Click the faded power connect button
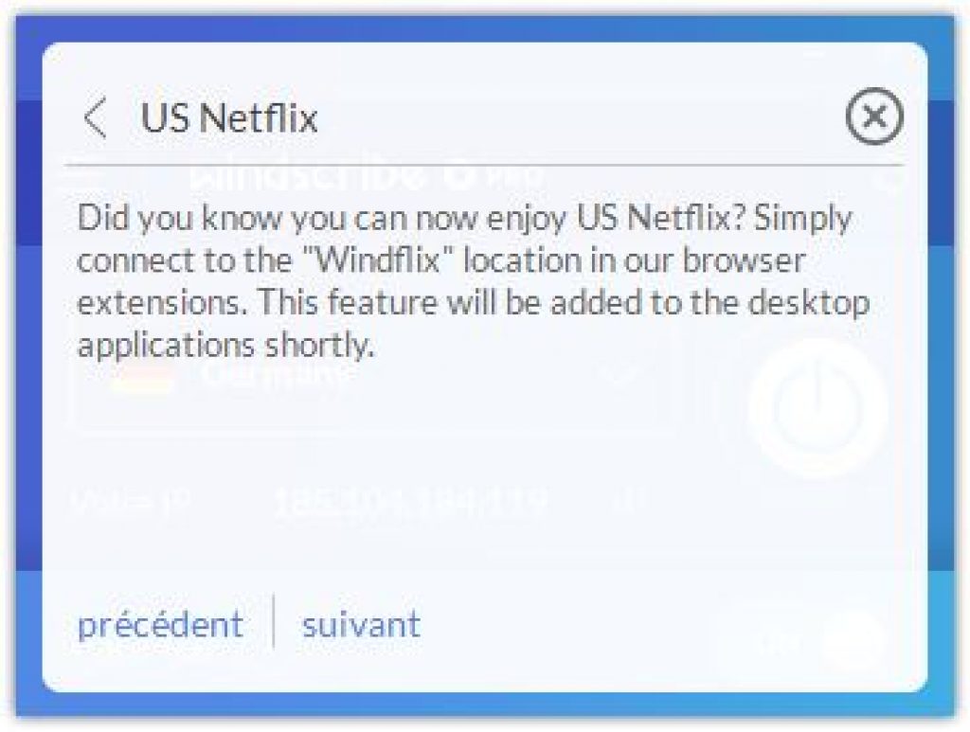The image size is (970, 732). click(x=817, y=408)
